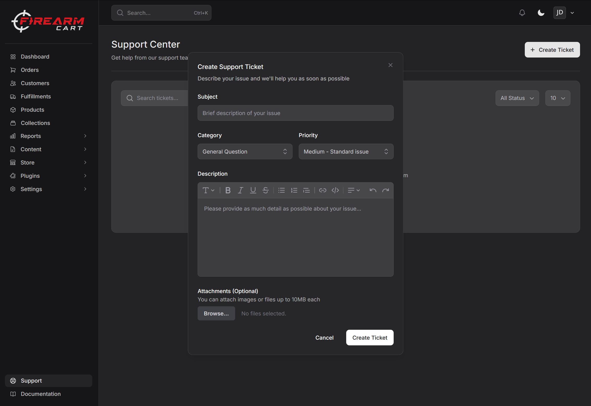The height and width of the screenshot is (406, 591).
Task: Open notifications bell
Action: pyautogui.click(x=522, y=13)
